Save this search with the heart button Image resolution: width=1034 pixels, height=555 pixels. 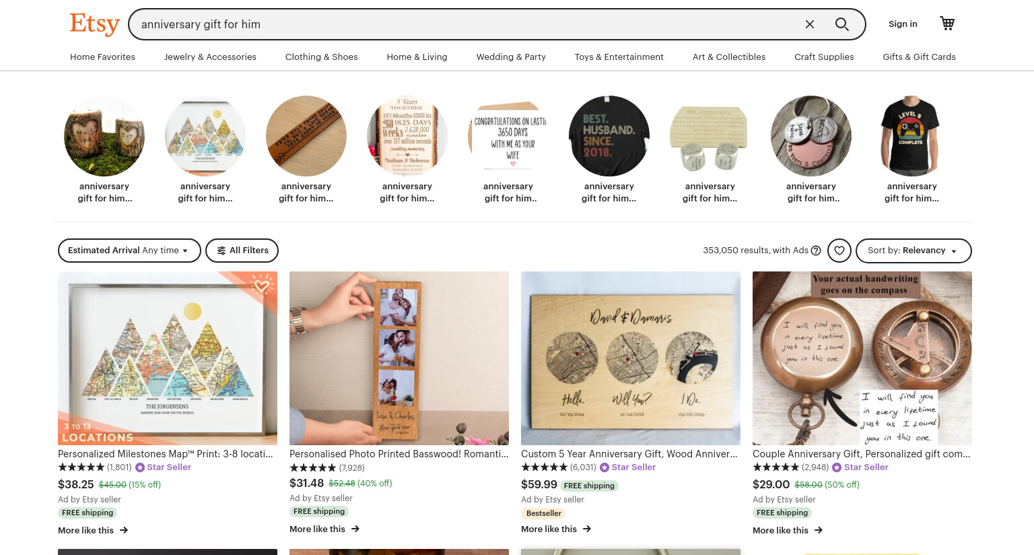coord(839,251)
